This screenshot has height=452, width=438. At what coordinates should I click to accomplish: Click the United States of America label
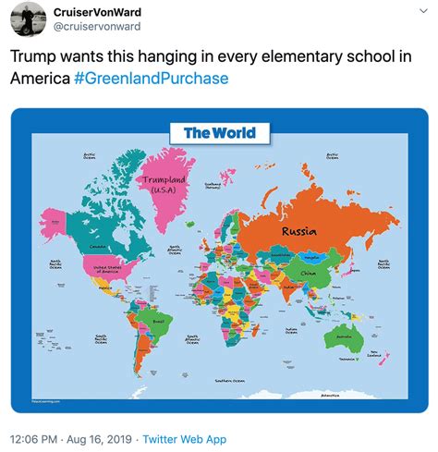(107, 269)
